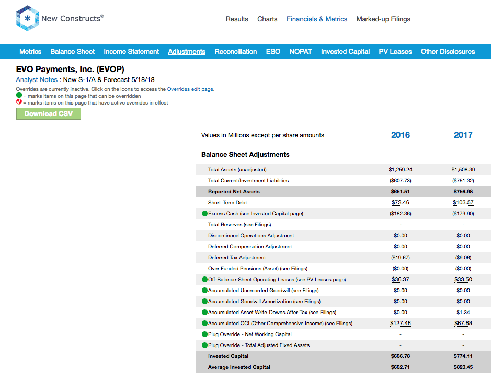
Task: Click the green override dot beside Excess Cash
Action: 205,214
